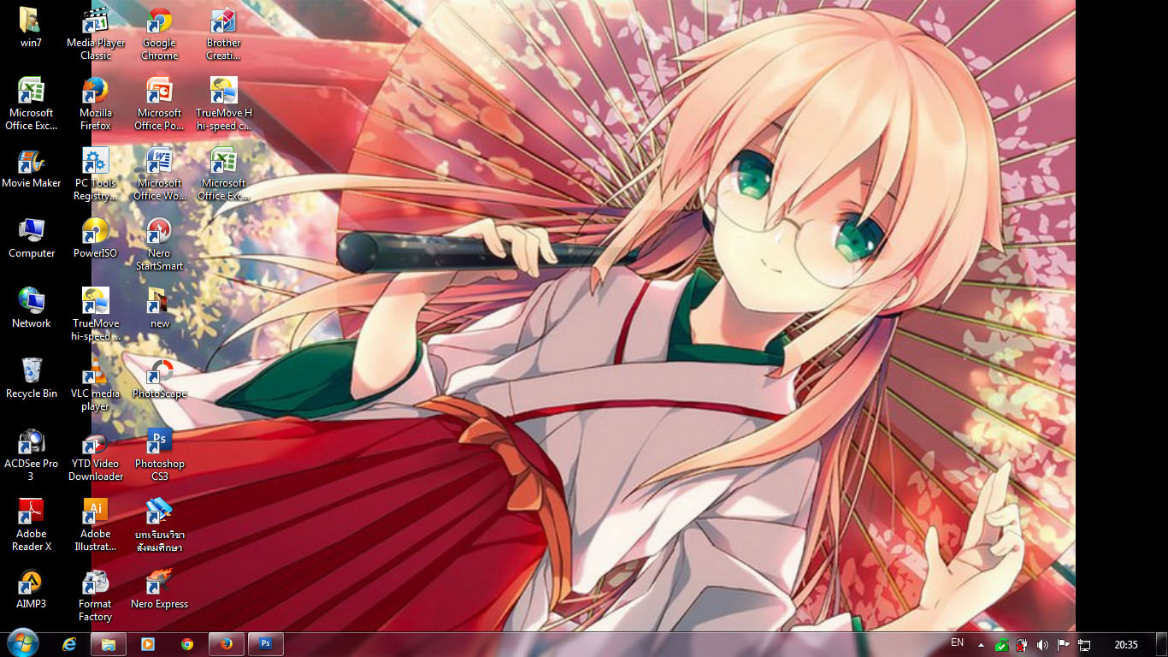Click the Show desktop button
The width and height of the screenshot is (1168, 657).
[1162, 644]
